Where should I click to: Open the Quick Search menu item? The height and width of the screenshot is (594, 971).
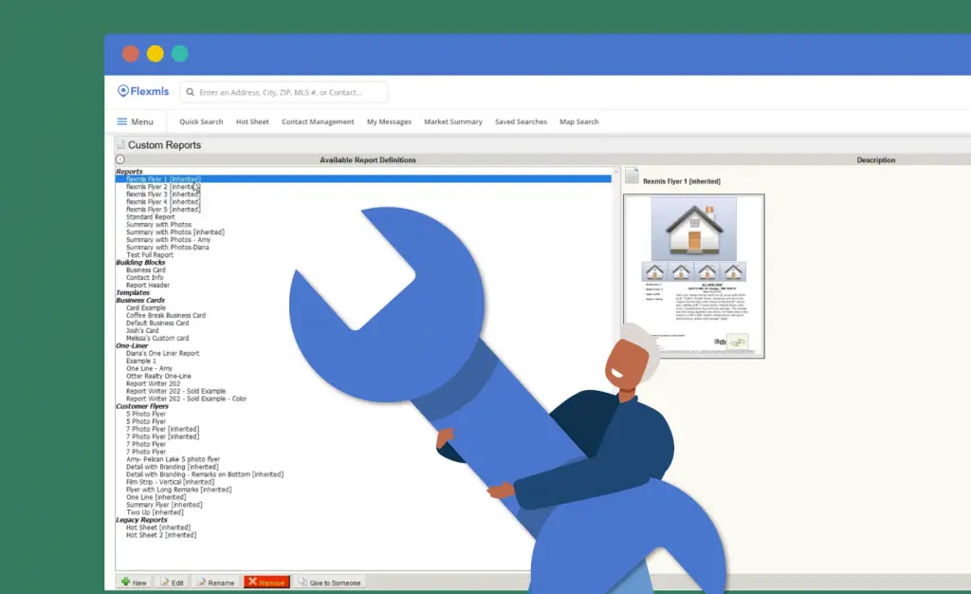pyautogui.click(x=201, y=122)
